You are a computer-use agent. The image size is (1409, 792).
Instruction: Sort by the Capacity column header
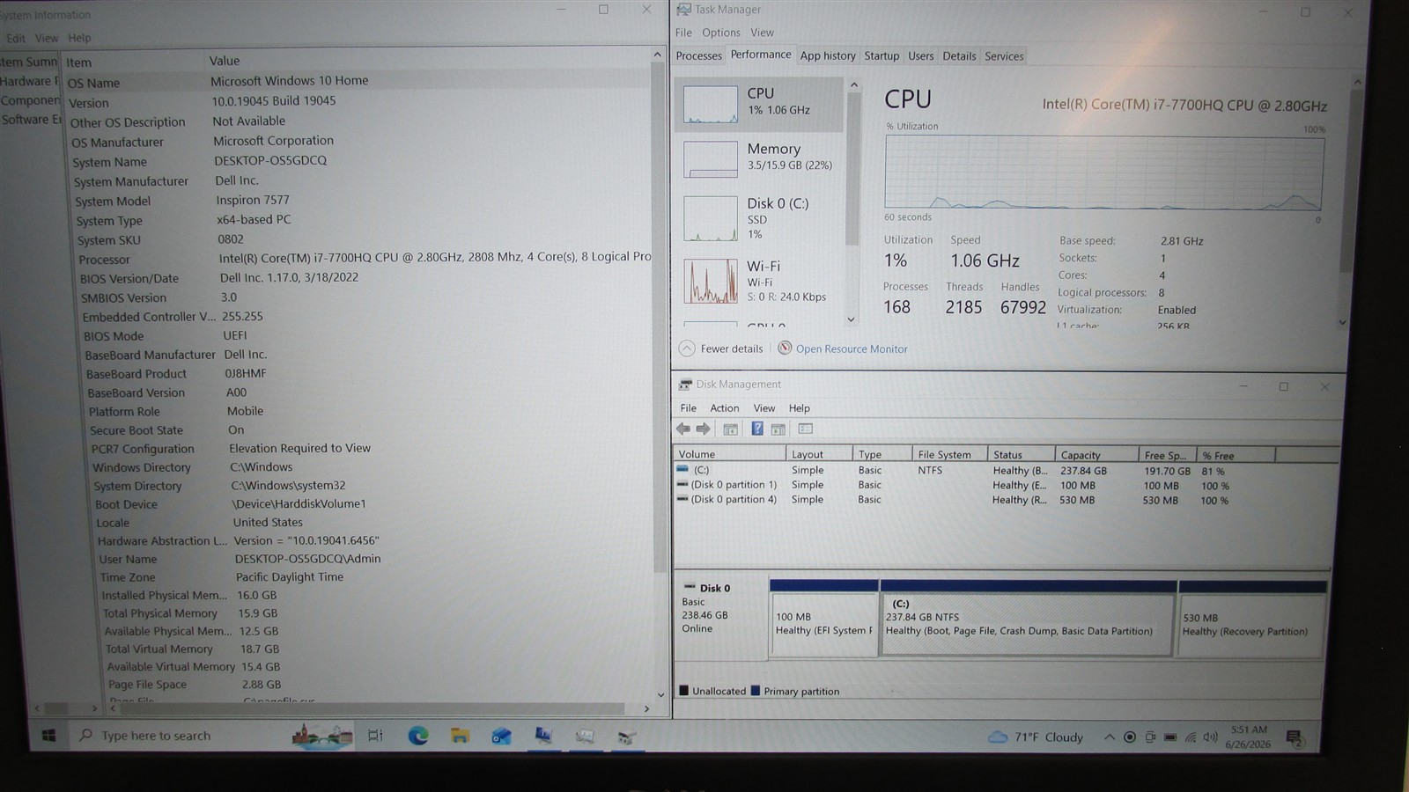(1096, 455)
